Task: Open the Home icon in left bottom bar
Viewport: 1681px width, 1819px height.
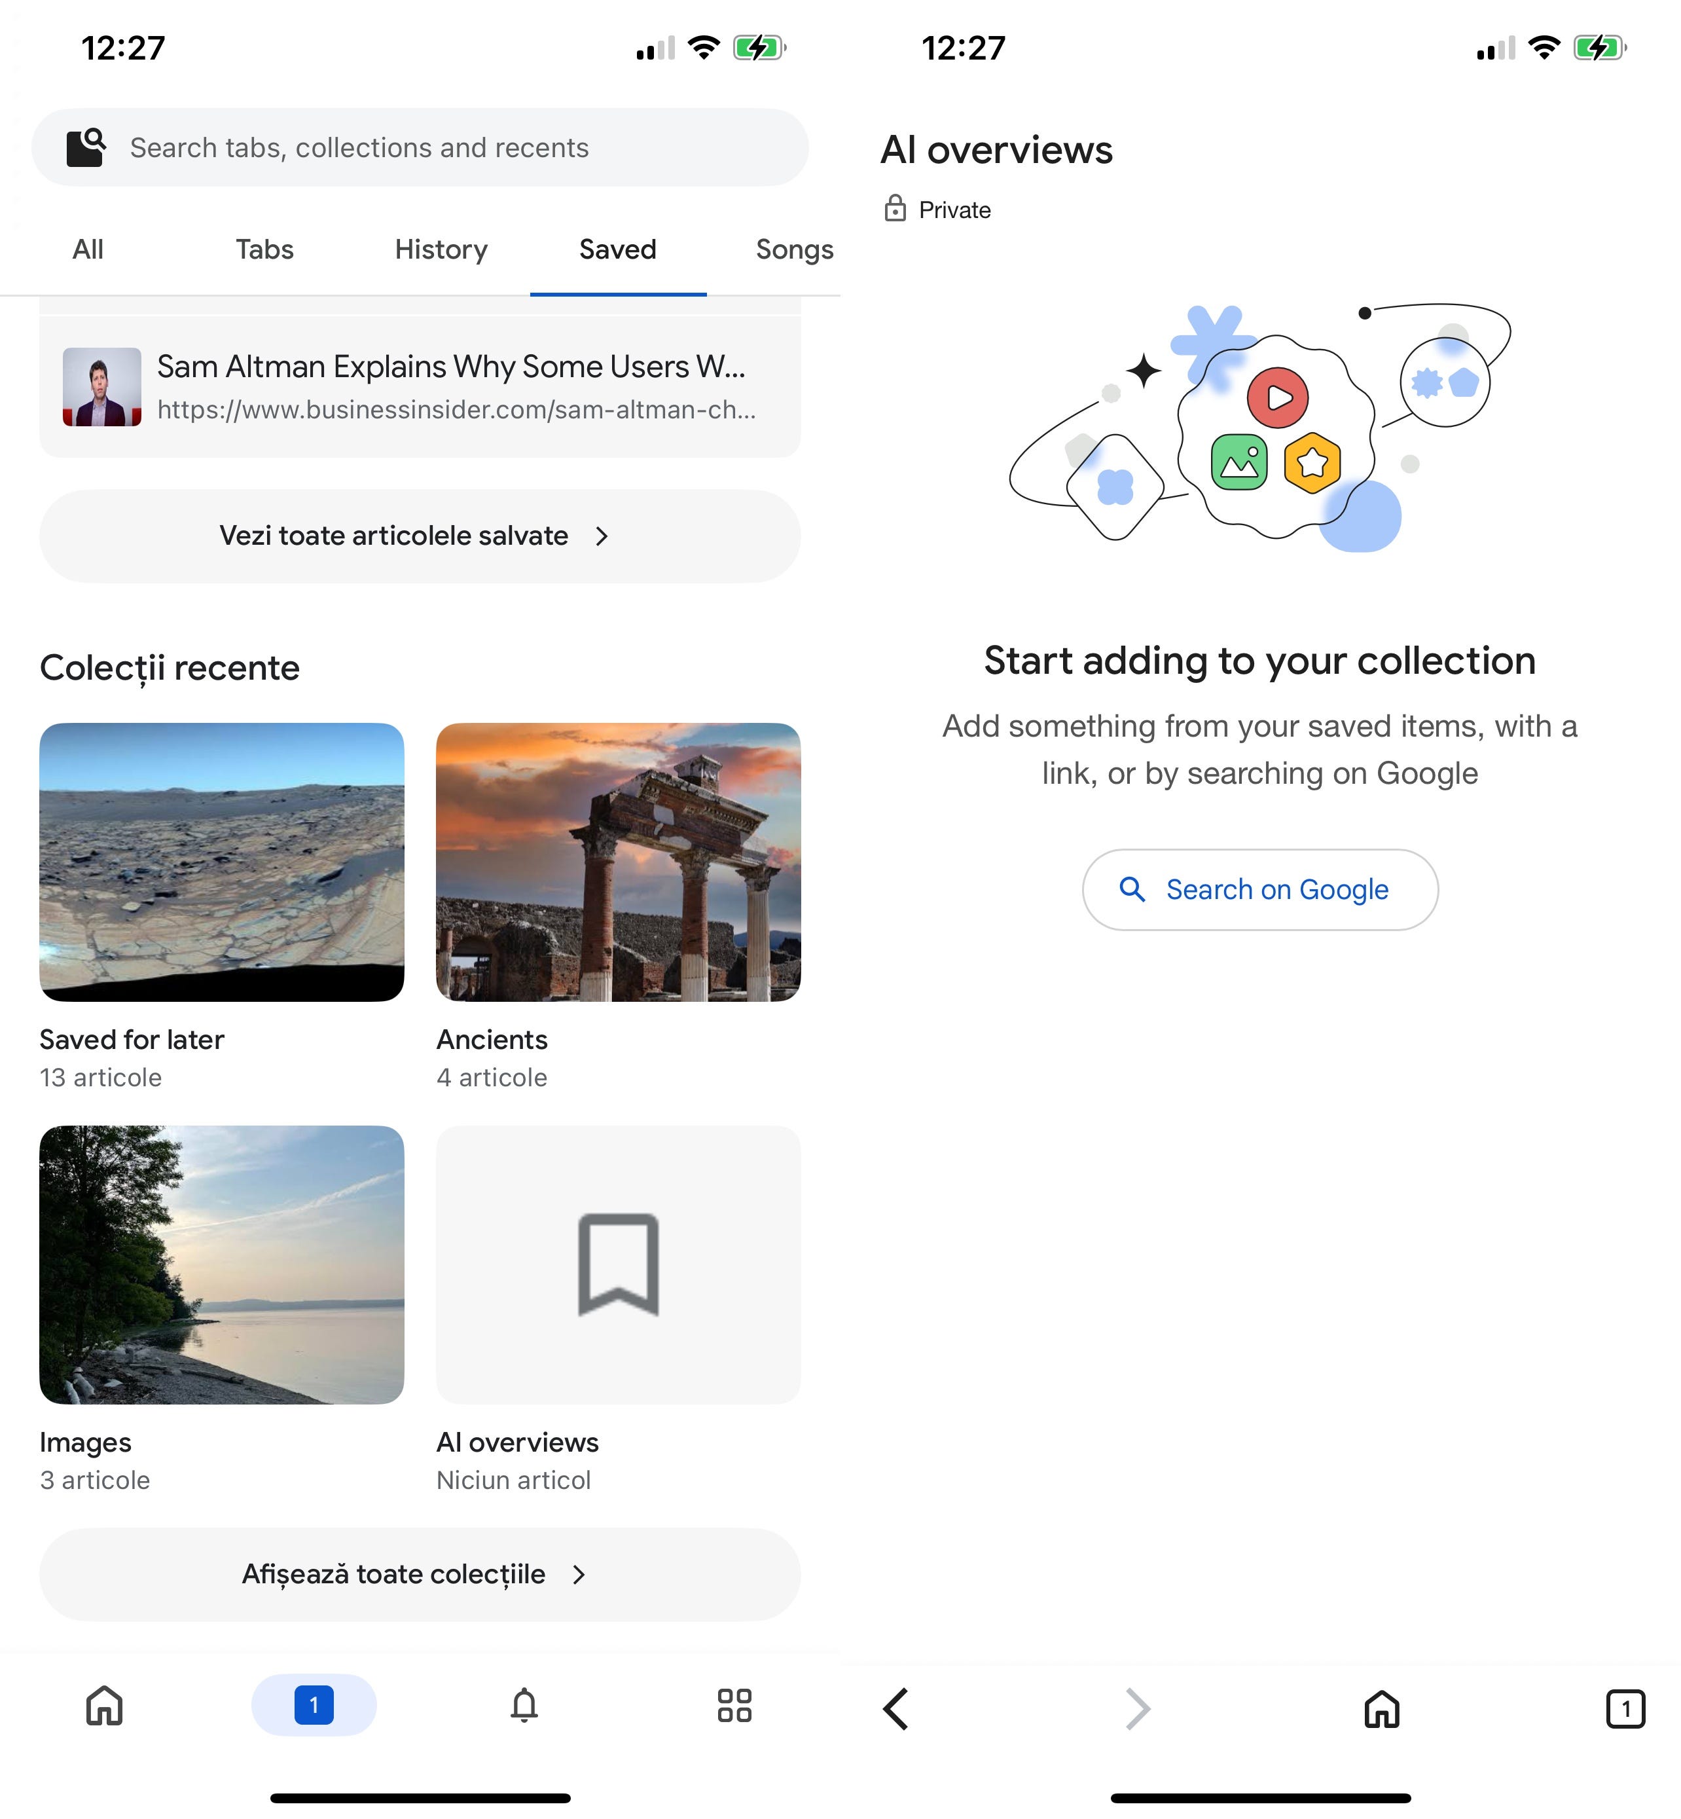Action: (x=105, y=1705)
